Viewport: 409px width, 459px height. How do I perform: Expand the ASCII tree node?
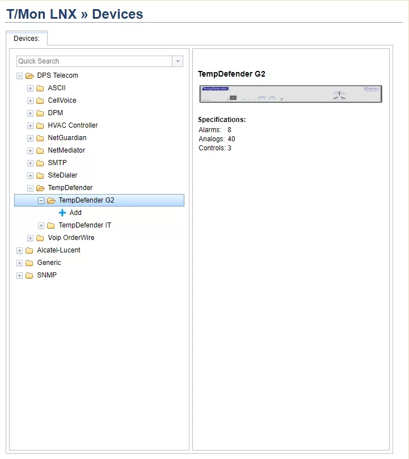point(31,88)
